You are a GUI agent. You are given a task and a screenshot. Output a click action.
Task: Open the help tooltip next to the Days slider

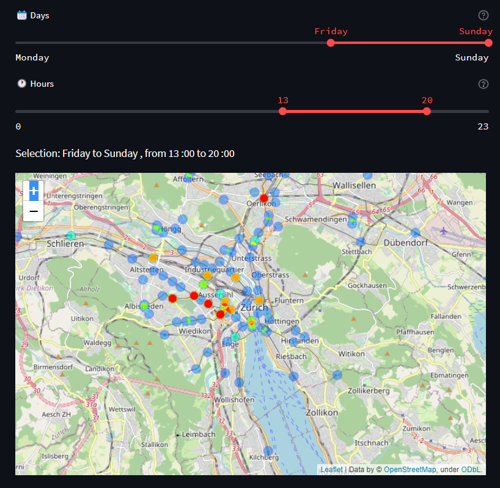coord(483,15)
